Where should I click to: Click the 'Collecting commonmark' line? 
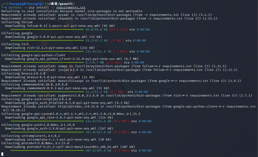[34, 85]
